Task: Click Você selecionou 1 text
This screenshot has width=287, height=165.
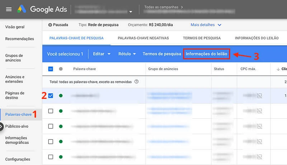Action: 65,54
